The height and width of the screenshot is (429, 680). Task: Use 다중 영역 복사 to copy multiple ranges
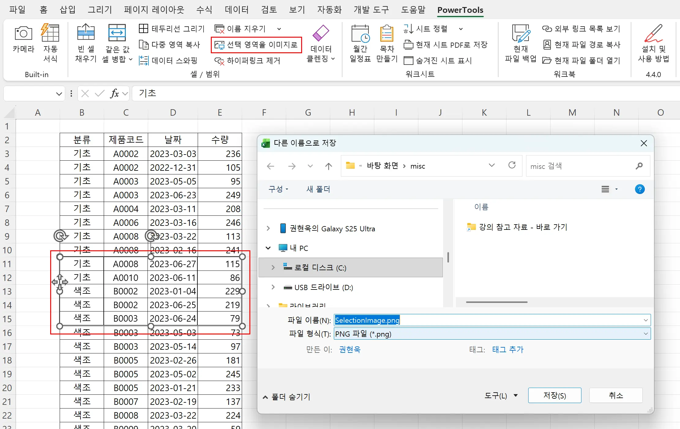170,44
